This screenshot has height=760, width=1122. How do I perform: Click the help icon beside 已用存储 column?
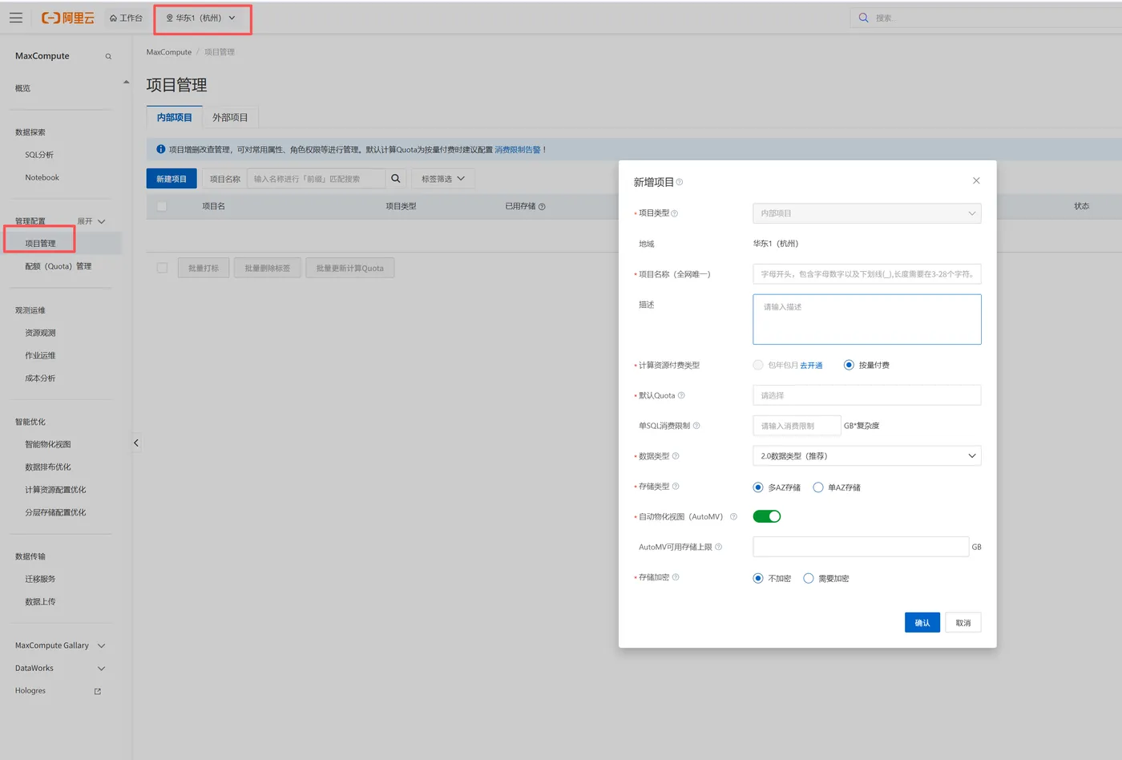[542, 207]
